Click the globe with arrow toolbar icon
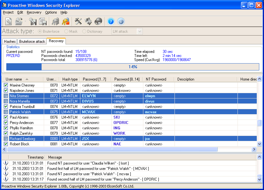The width and height of the screenshot is (264, 190). click(x=98, y=21)
